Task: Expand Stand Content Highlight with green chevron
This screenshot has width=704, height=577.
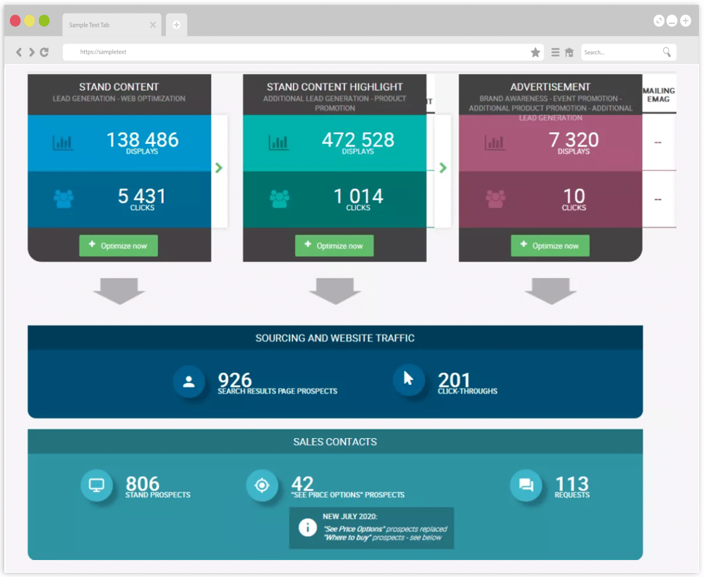Action: [x=443, y=168]
